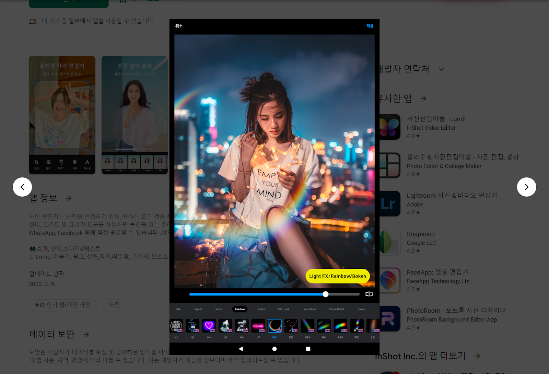Switch to the Shape Bokeh tab
The image size is (549, 374).
337,309
